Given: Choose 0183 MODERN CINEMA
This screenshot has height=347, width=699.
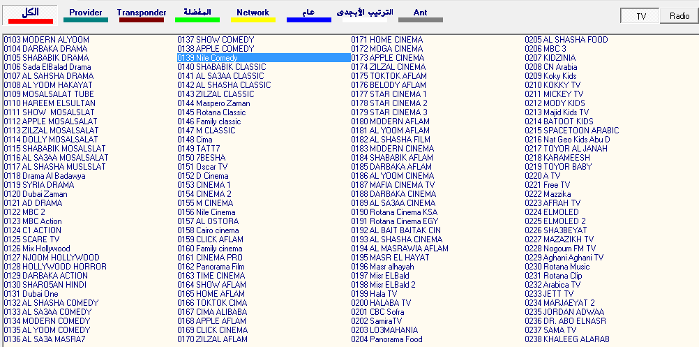Looking at the screenshot, I should point(393,149).
